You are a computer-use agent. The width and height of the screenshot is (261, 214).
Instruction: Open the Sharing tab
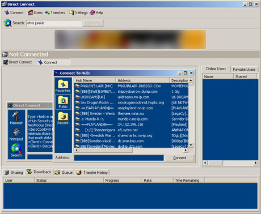tap(14, 172)
